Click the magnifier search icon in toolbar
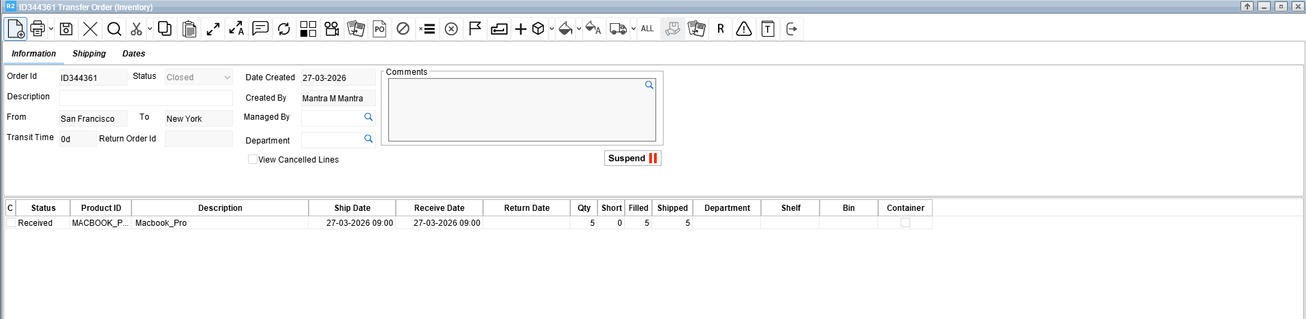The width and height of the screenshot is (1306, 319). point(114,29)
